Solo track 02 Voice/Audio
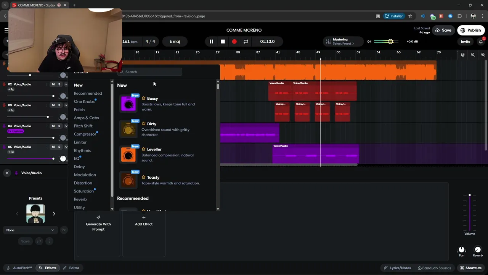488x275 pixels. tap(59, 84)
